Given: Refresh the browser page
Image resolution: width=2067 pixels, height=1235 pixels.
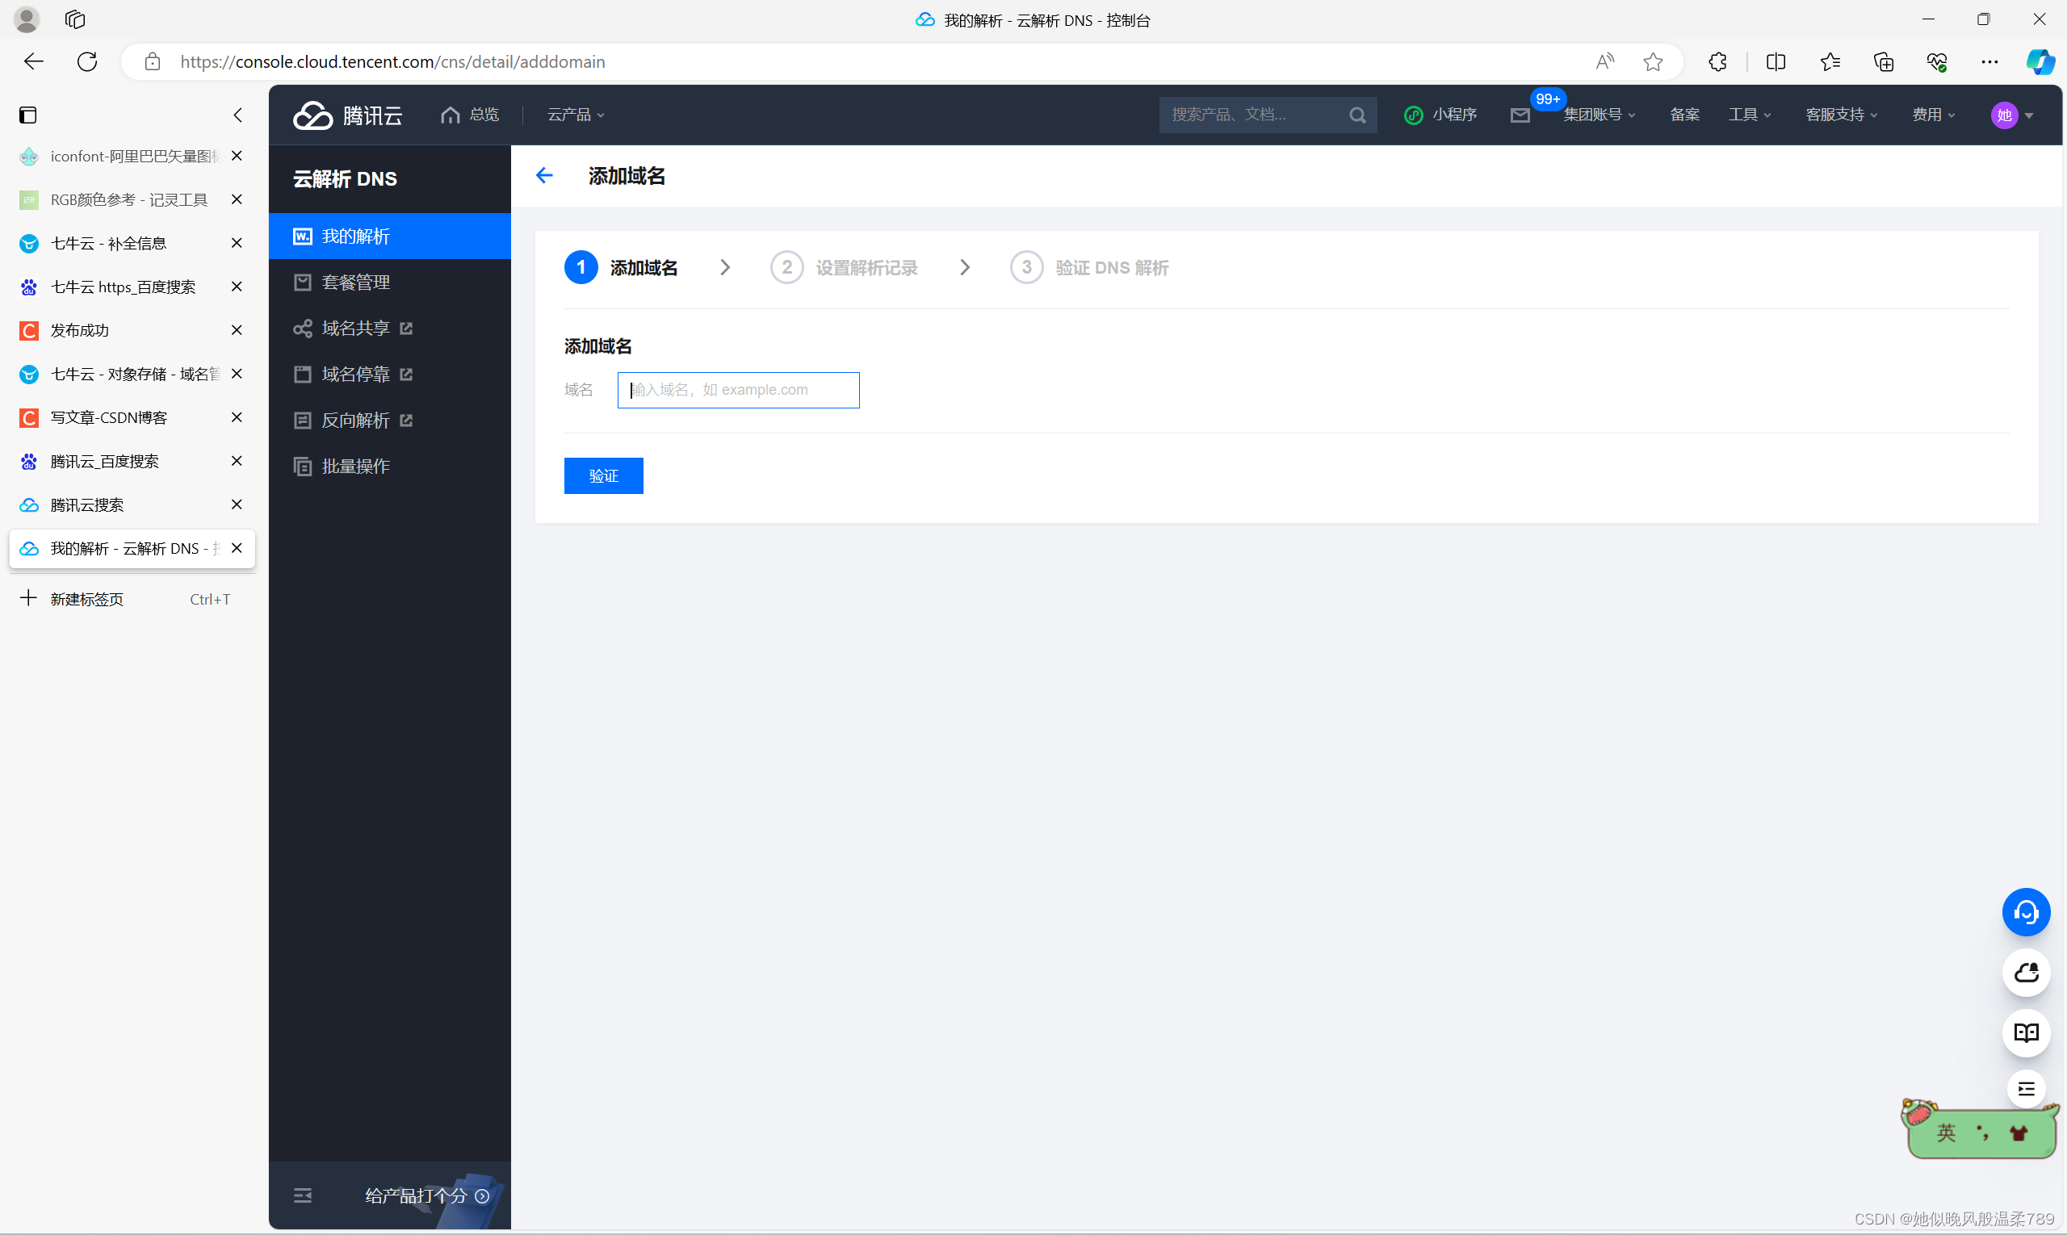Looking at the screenshot, I should [x=87, y=61].
